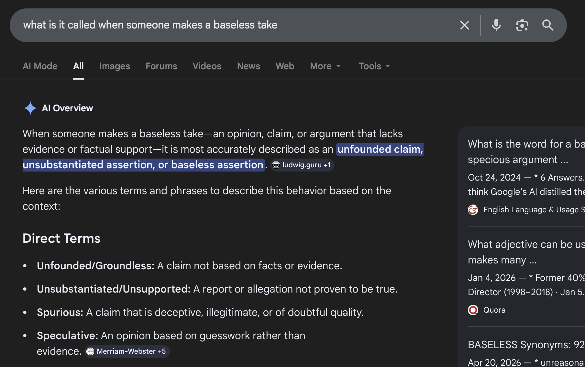
Task: Click the English Language & Usage site icon
Action: [x=473, y=210]
